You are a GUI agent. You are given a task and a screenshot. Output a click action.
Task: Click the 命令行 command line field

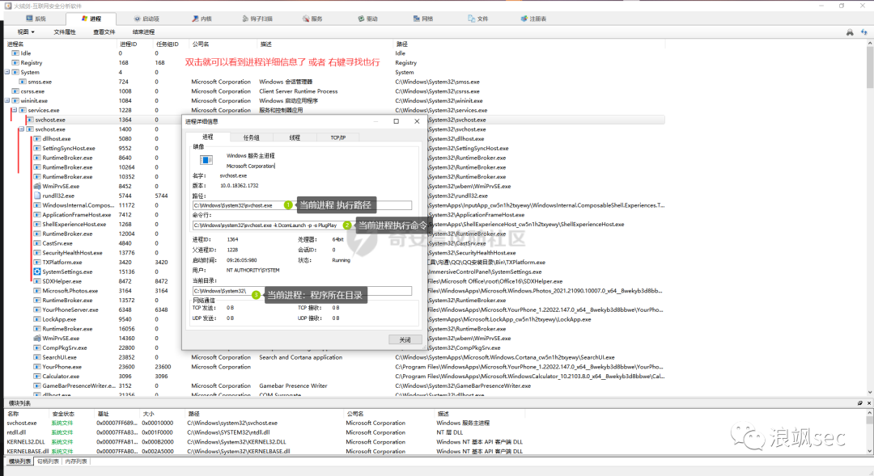click(302, 225)
